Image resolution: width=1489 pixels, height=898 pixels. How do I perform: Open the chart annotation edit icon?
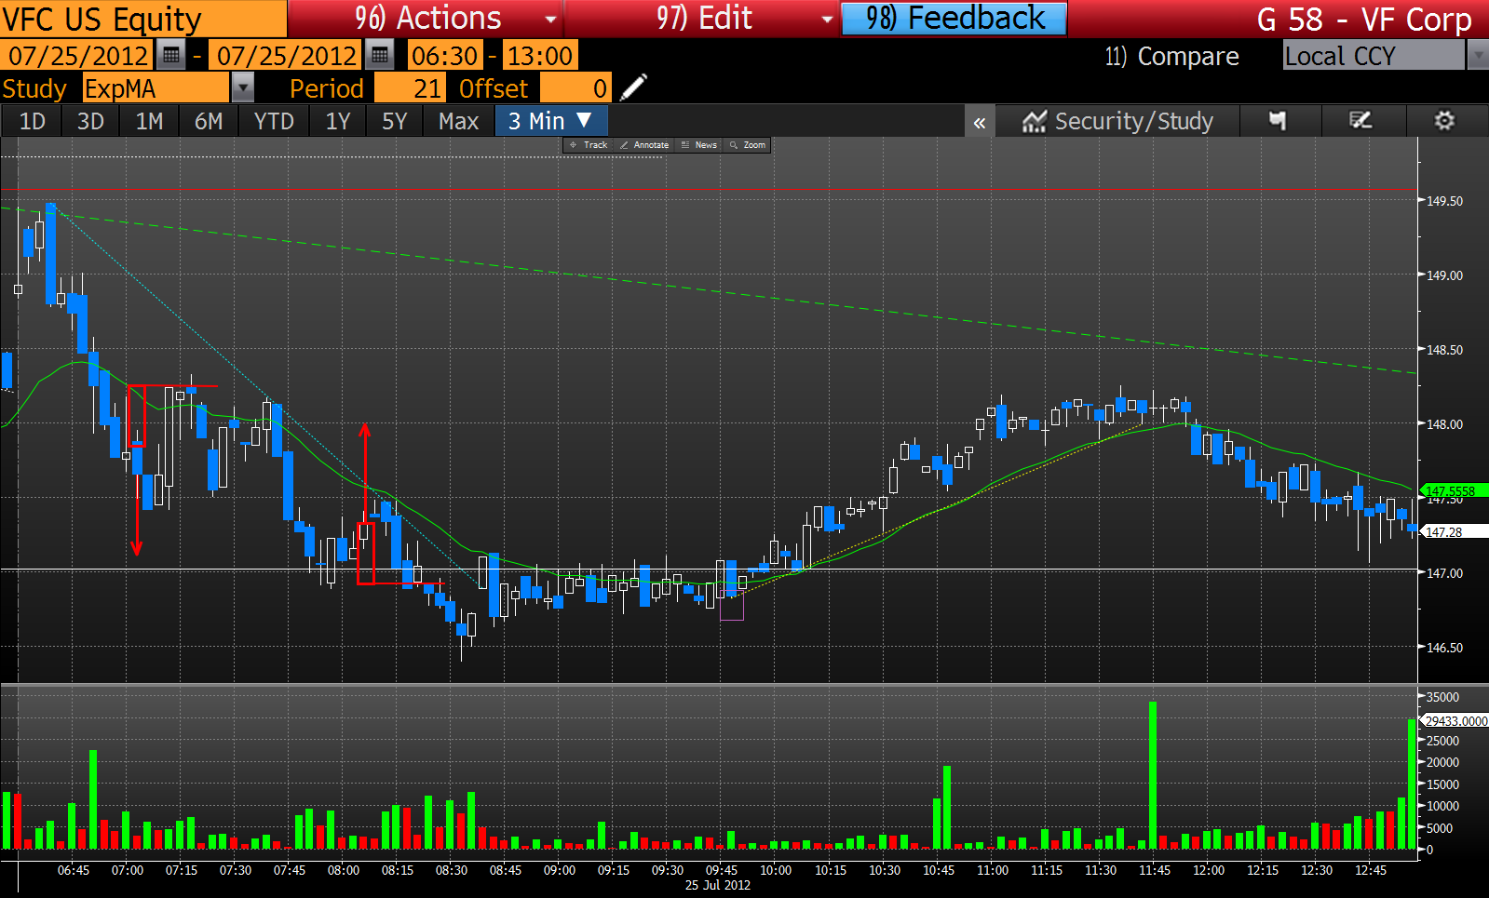click(x=1360, y=121)
